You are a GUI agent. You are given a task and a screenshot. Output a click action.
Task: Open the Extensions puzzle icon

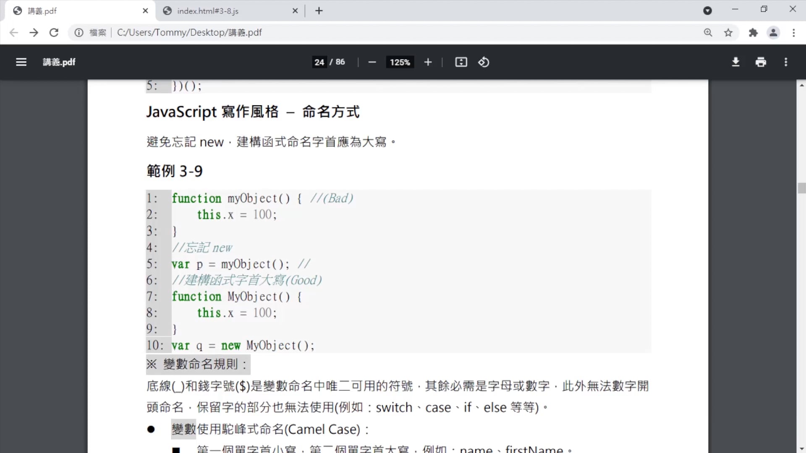pos(753,33)
